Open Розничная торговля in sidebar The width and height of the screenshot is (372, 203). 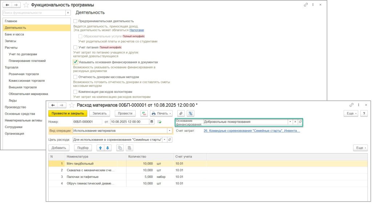24,74
